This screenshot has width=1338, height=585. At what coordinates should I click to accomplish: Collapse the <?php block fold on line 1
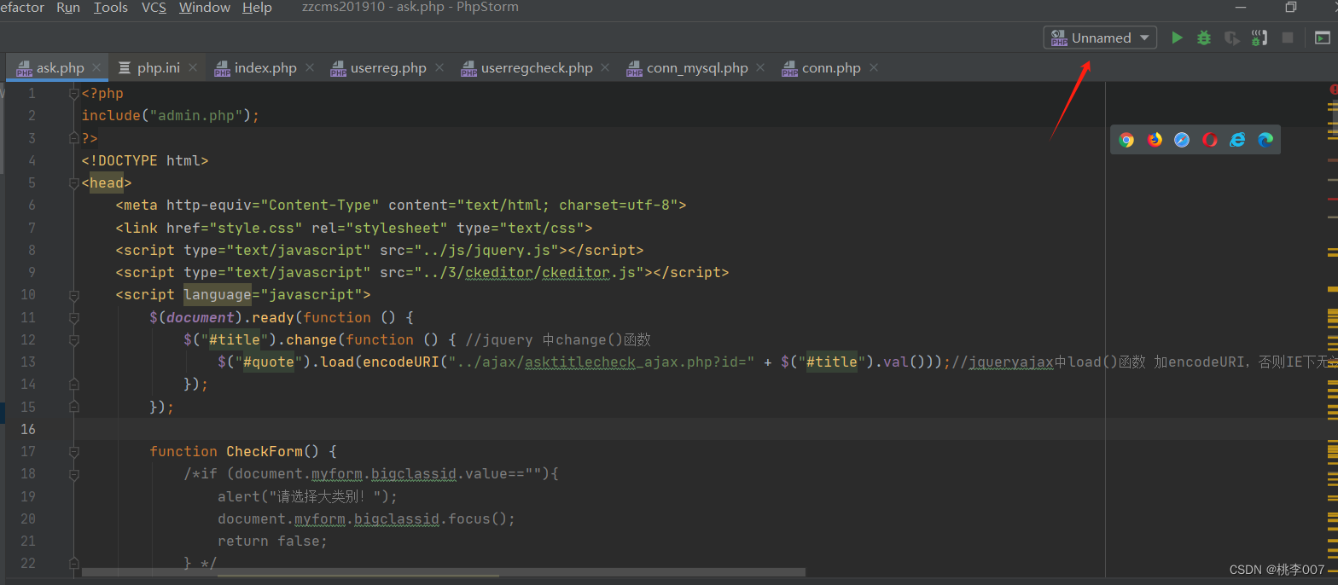[74, 94]
